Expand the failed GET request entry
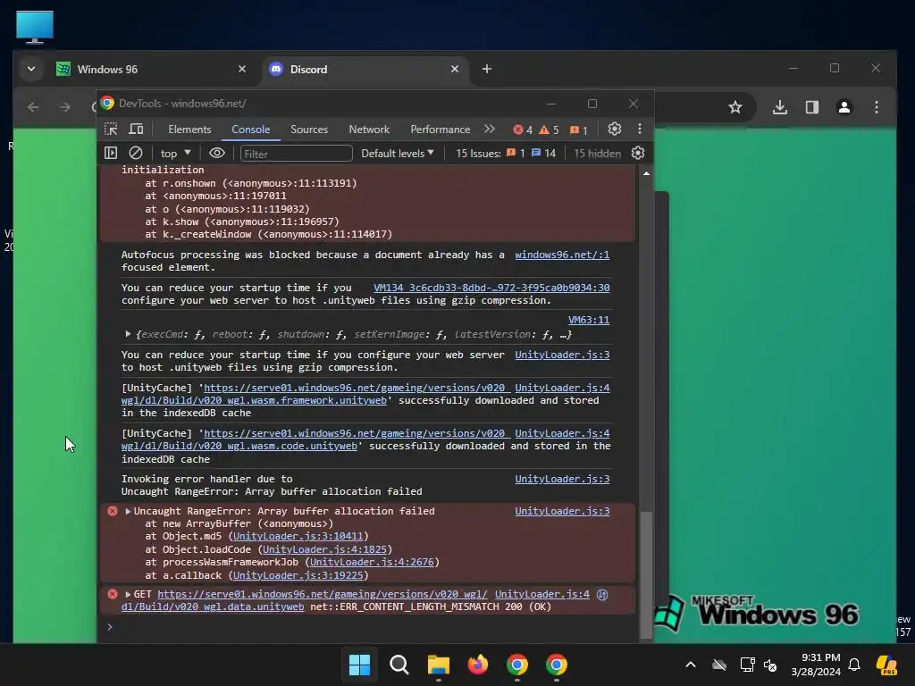Screen dimensions: 915x686 [128, 594]
